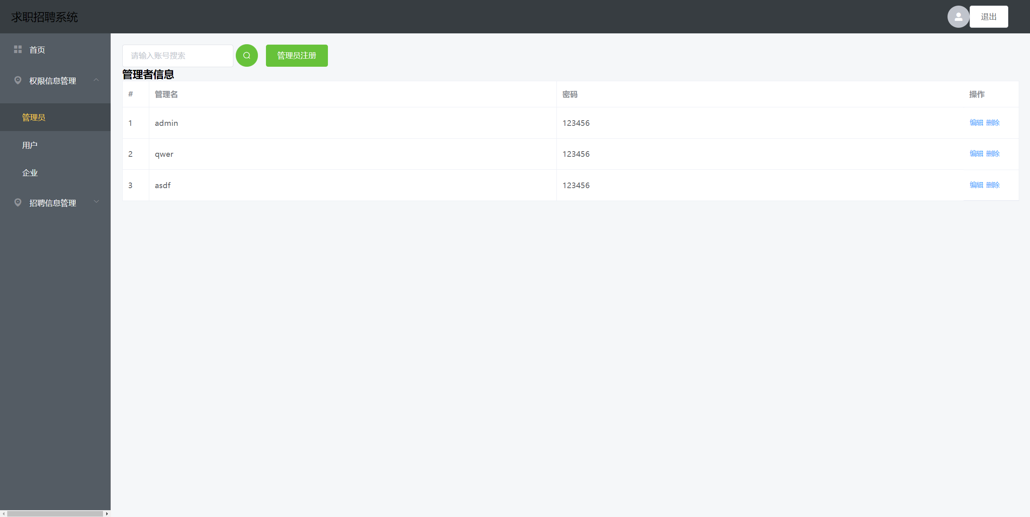Screen dimensions: 1030x517
Task: Collapse the 权限信息管理 menu chevron
Action: 96,80
